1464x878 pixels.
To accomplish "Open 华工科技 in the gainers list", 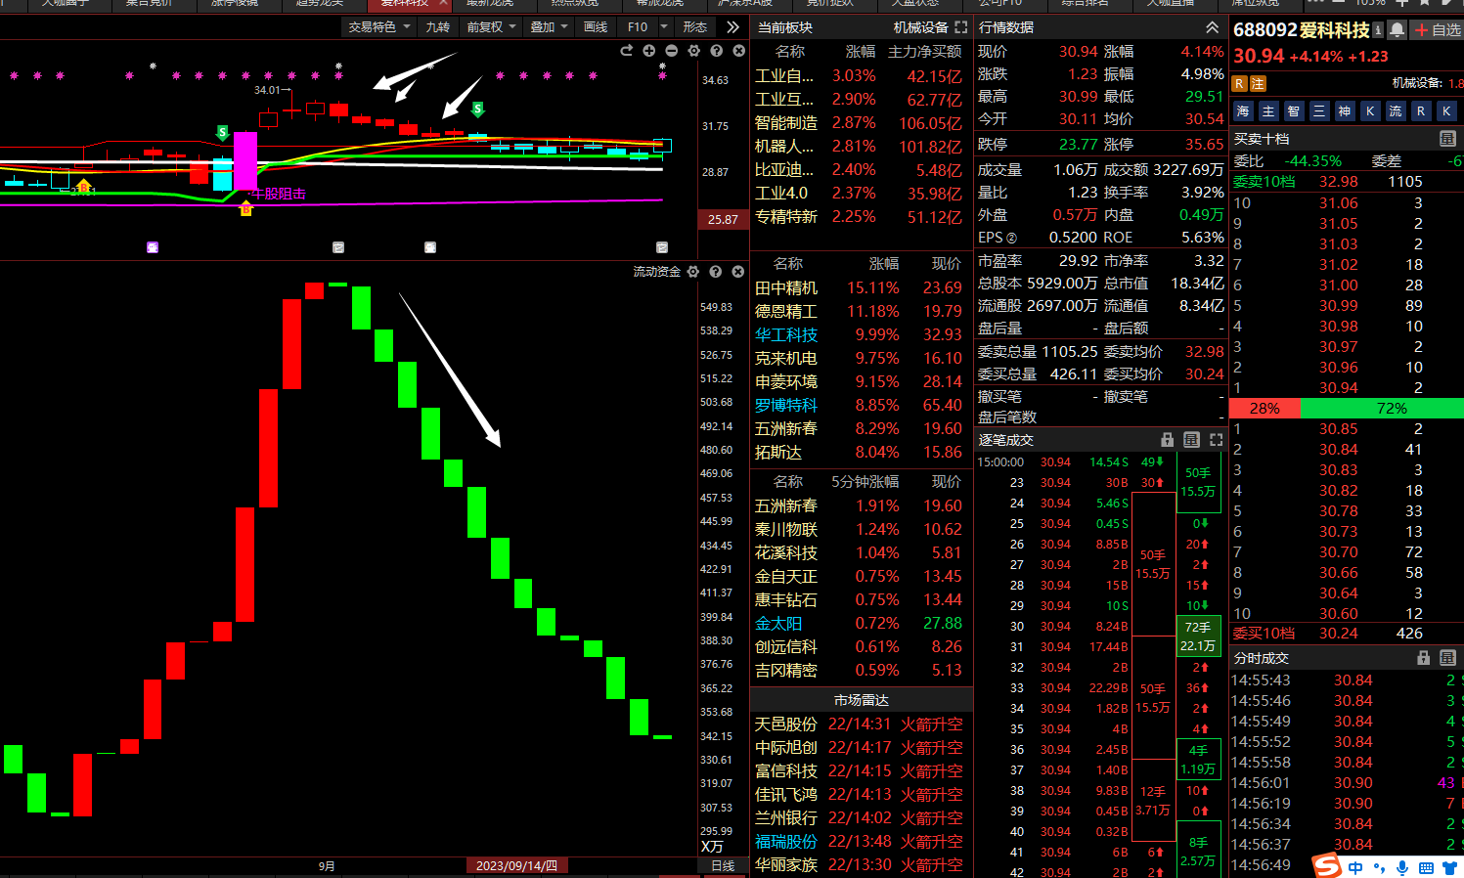I will 861,335.
